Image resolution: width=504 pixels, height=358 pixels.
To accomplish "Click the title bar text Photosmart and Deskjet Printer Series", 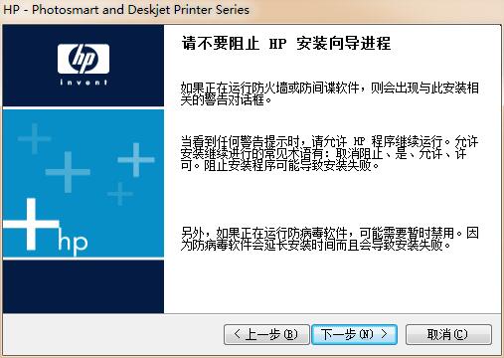I will (x=140, y=9).
